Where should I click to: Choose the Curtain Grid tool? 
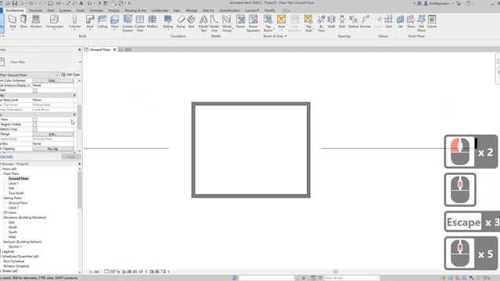coord(140,23)
